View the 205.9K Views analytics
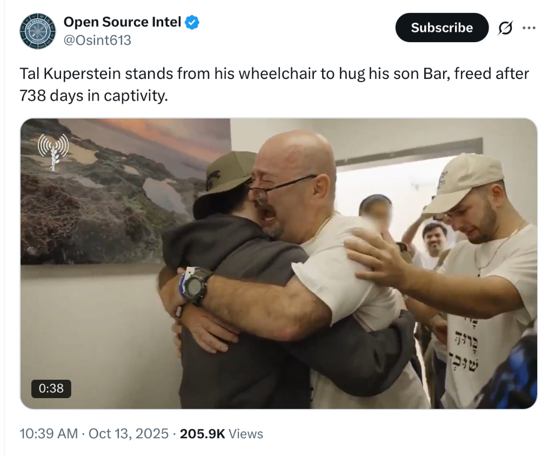 coord(221,434)
